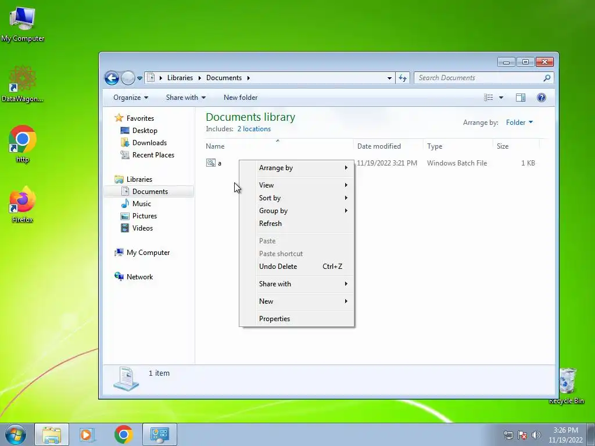
Task: Click the Chrome taskbar icon
Action: (123, 434)
